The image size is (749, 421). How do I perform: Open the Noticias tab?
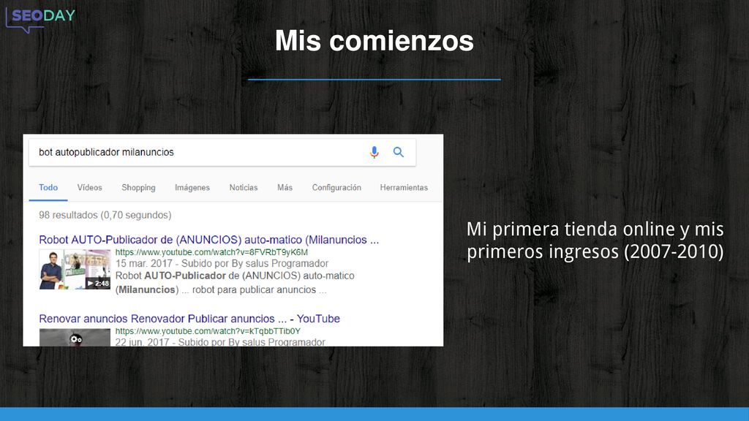[243, 188]
